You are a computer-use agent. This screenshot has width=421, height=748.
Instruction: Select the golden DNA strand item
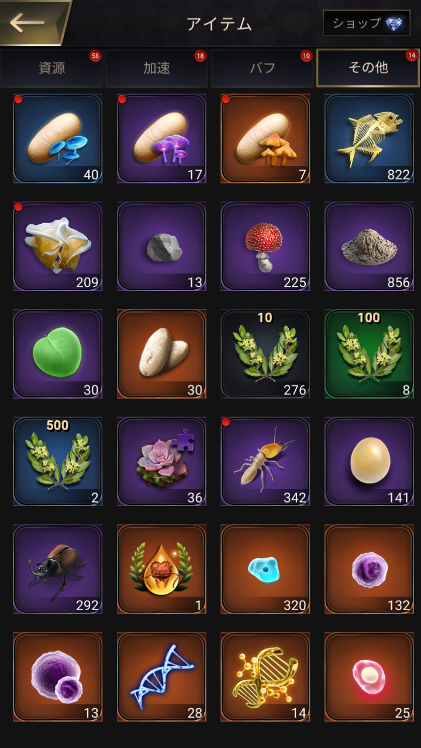(x=265, y=676)
